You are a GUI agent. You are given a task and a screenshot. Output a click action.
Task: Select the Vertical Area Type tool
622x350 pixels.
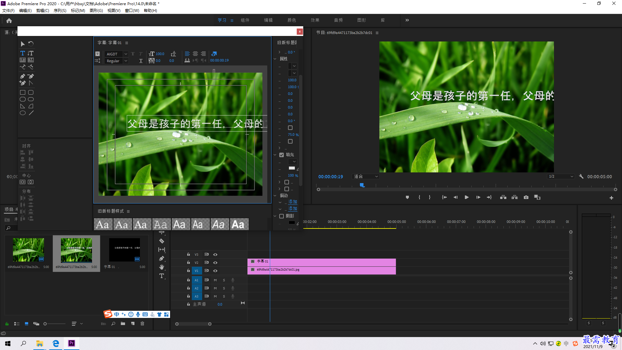(31, 60)
